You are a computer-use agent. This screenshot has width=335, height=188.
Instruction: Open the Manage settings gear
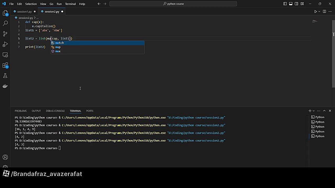5,166
